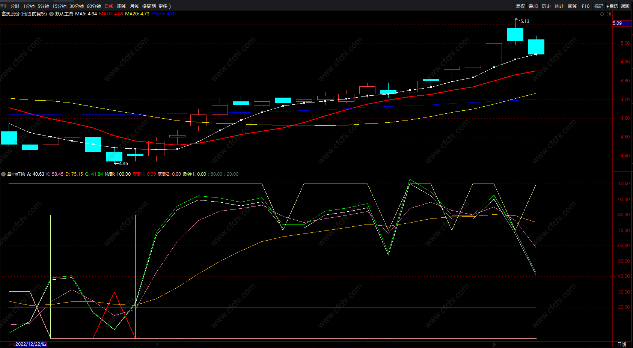Click the 底部1: 0.00 indicator value
The height and width of the screenshot is (348, 633).
point(144,174)
